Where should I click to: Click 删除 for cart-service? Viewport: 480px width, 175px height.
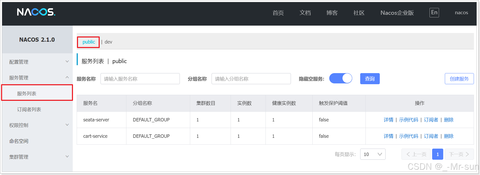click(x=449, y=136)
